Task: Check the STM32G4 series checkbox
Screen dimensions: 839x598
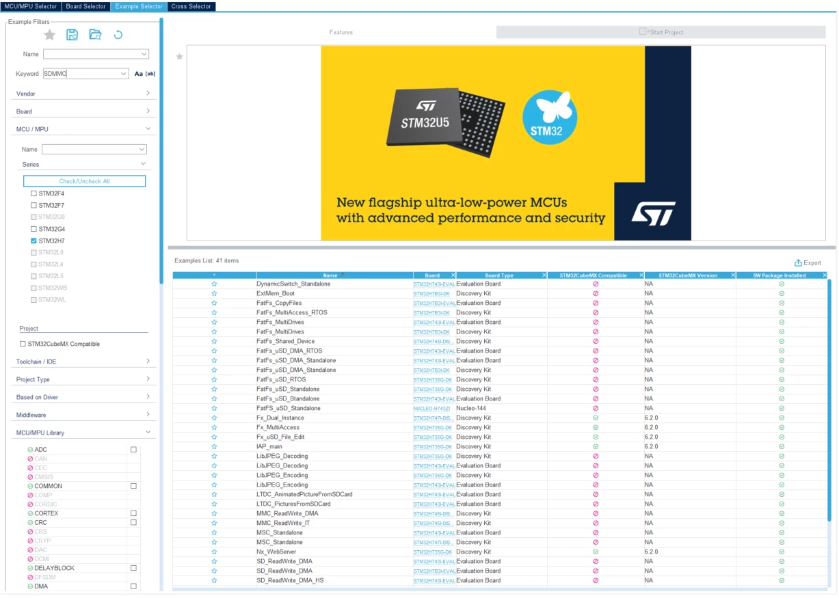Action: 34,229
